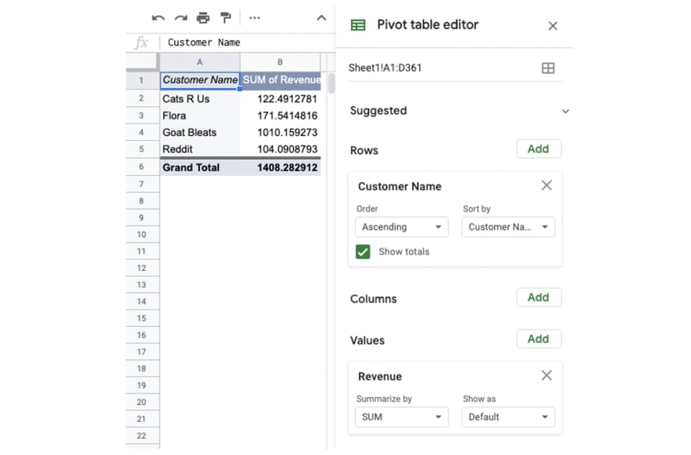The height and width of the screenshot is (455, 691).
Task: Click the formula bar showing Customer Name
Action: pyautogui.click(x=249, y=42)
